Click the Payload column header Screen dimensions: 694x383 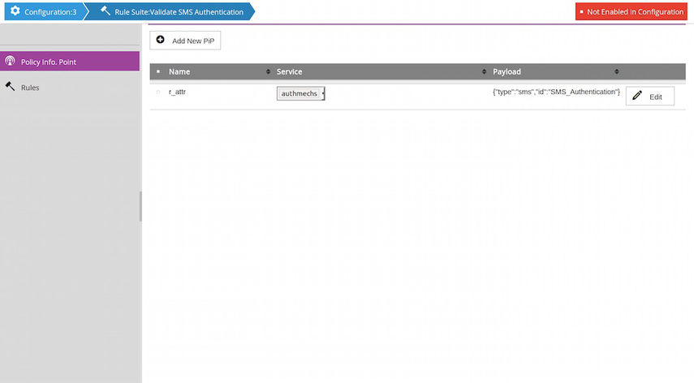click(506, 71)
